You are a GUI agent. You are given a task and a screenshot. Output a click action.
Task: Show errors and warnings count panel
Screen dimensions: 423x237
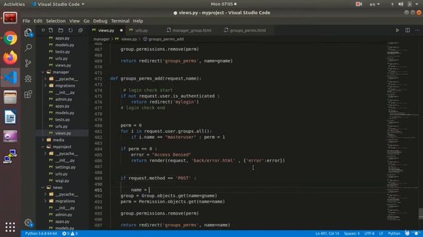70,234
